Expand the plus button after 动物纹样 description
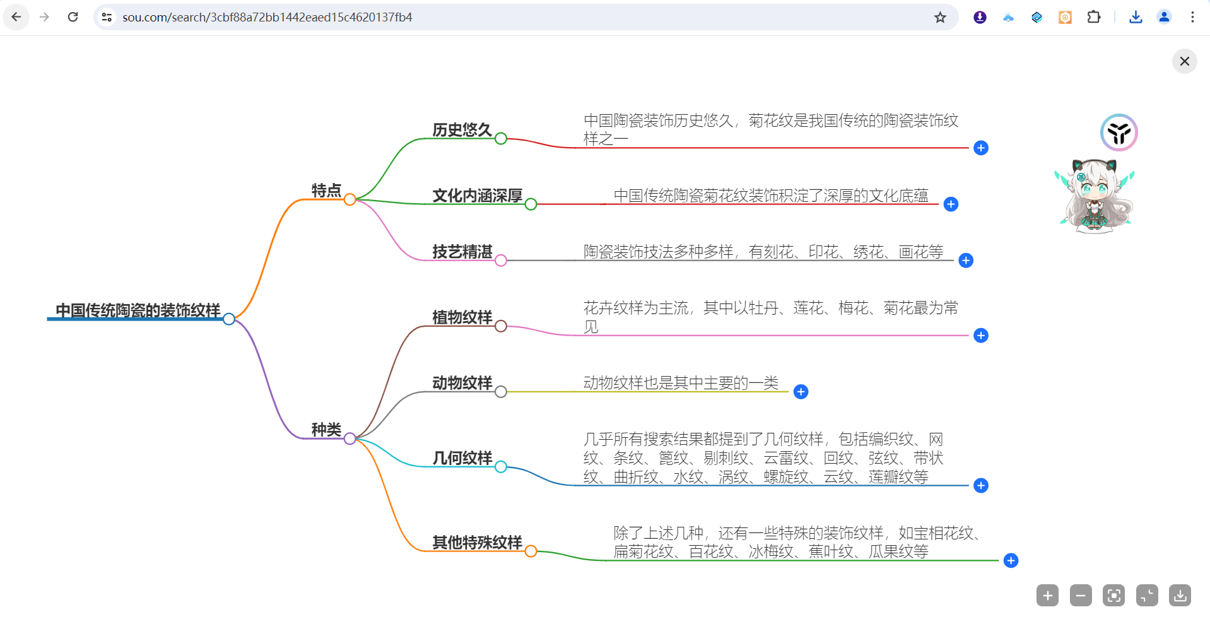This screenshot has width=1210, height=624. (801, 392)
